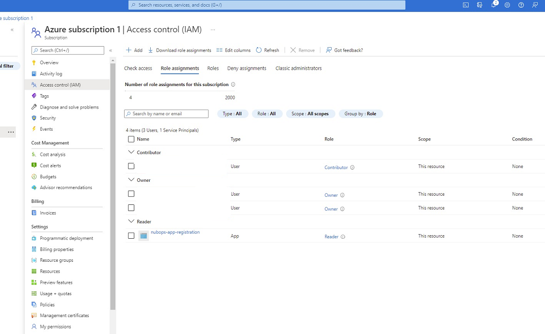Click the global Search resources box
Screen dimensions: 545x334
[x=267, y=5]
